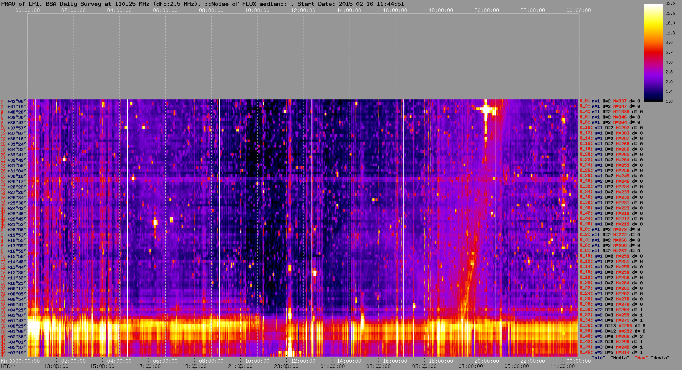This screenshot has height=370, width=682.
Task: Click the 'RA >>' axis label
Action: [7, 361]
